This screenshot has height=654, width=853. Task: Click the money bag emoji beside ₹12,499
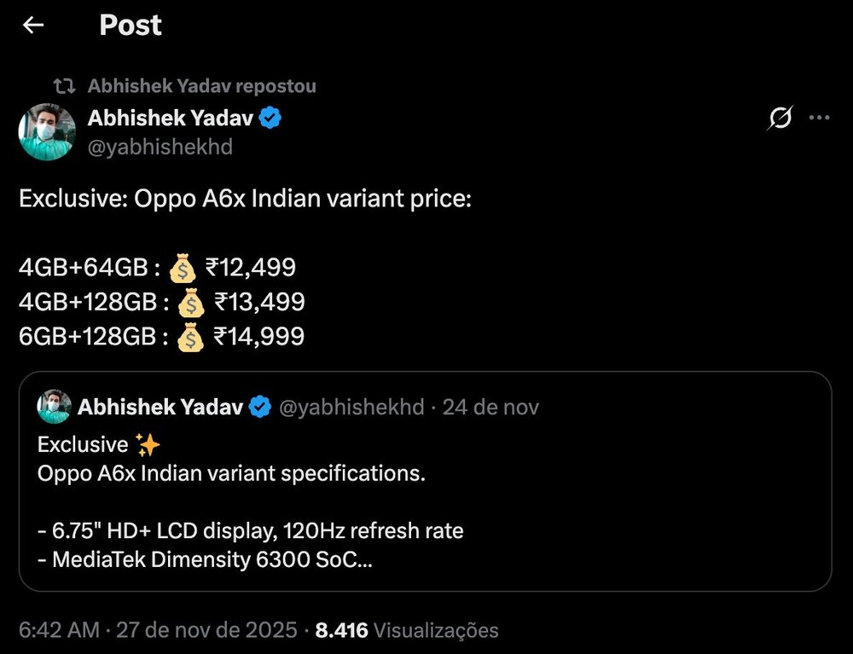coord(183,269)
